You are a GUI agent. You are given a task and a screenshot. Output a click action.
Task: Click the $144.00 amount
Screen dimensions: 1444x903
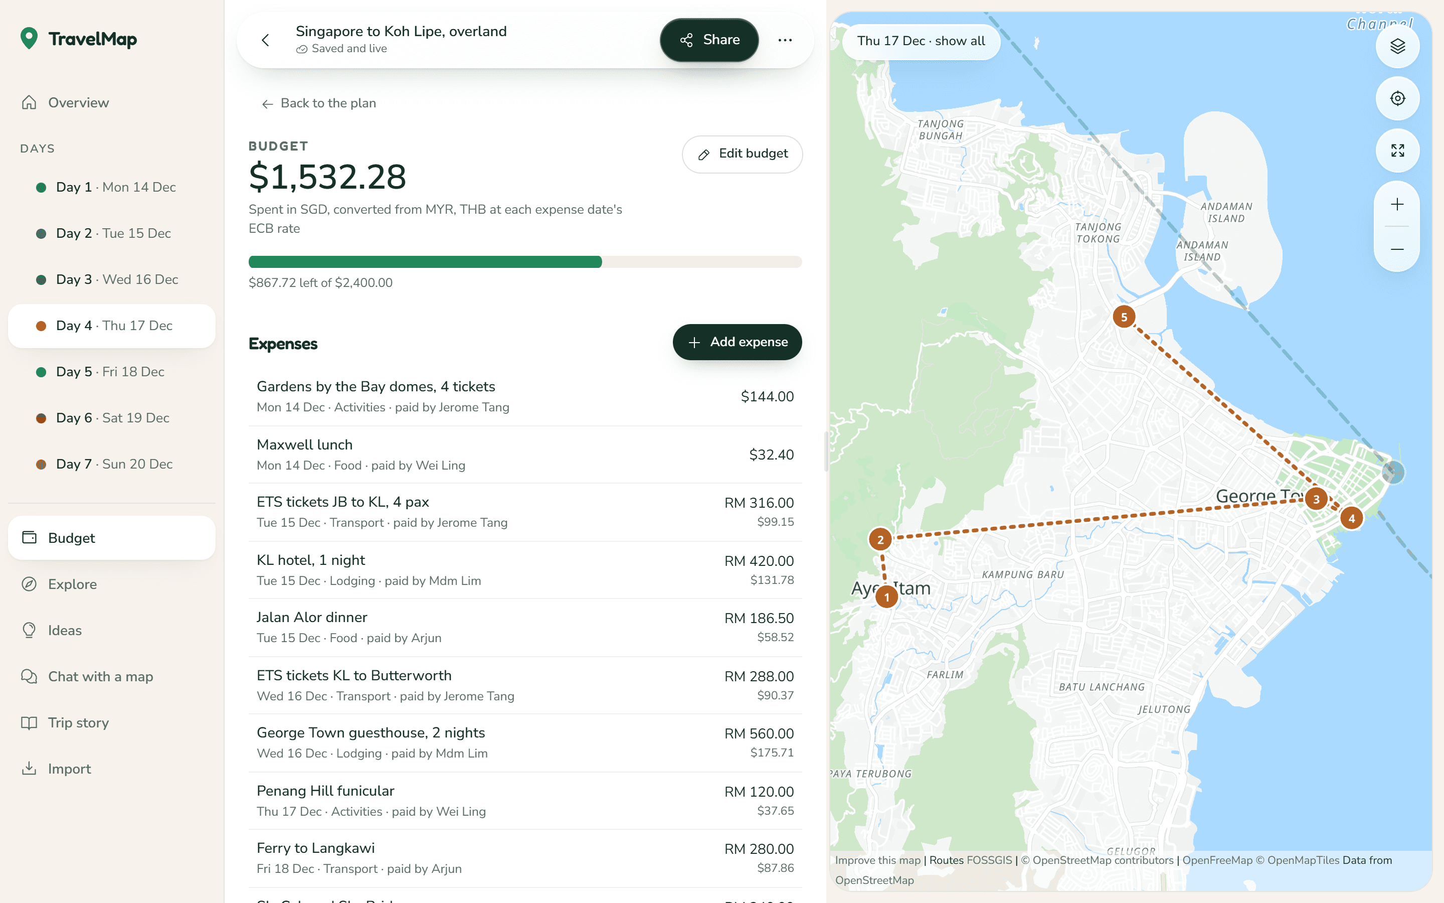(x=767, y=396)
